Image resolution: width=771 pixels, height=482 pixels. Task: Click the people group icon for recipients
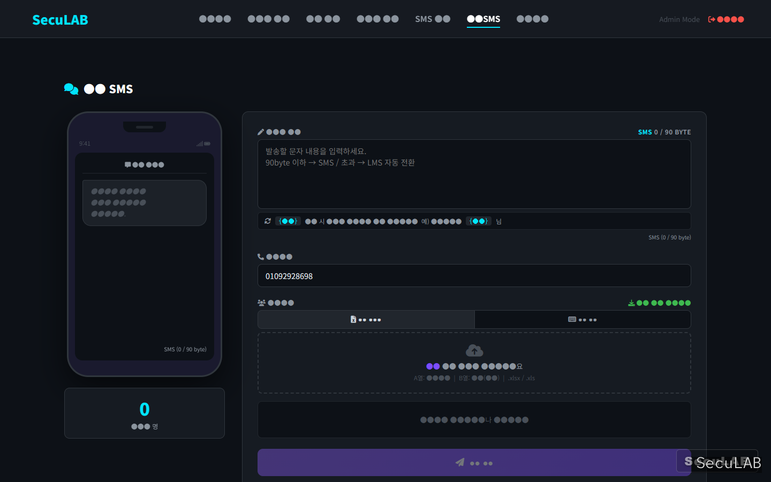pyautogui.click(x=261, y=303)
